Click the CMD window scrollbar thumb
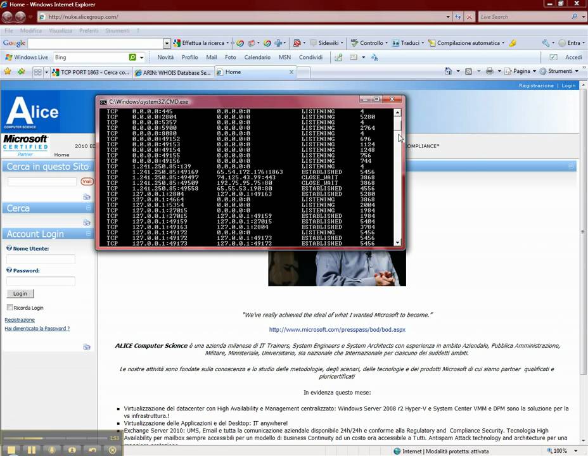The image size is (588, 456). [x=397, y=123]
